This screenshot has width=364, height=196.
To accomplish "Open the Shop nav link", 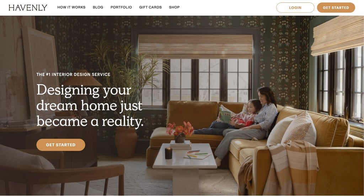I will coord(174,7).
